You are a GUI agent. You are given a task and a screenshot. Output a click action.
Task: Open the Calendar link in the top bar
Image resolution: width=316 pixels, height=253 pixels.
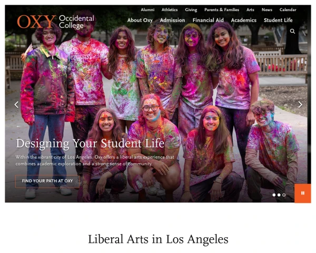(288, 9)
